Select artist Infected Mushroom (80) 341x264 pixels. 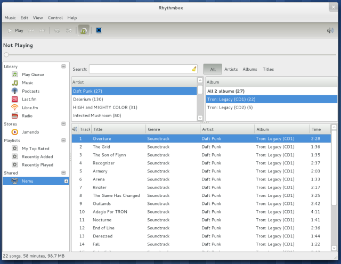pos(134,115)
